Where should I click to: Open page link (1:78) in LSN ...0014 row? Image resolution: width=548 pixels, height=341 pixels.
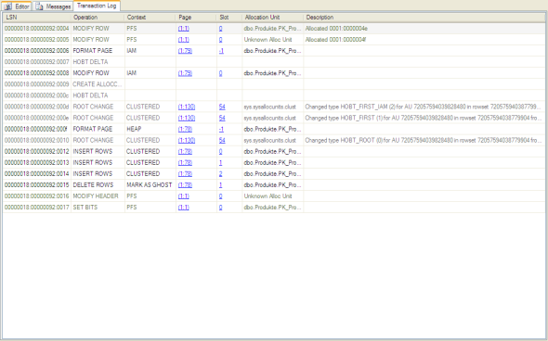[x=185, y=173]
